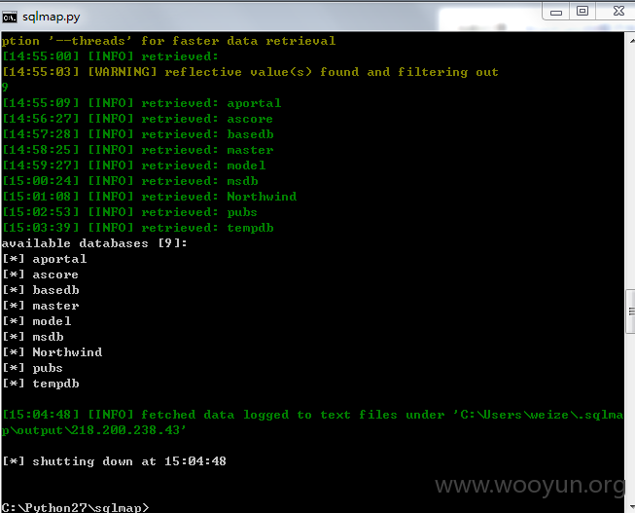Click the white '[*] tempdb' list entry
The height and width of the screenshot is (513, 635).
pyautogui.click(x=41, y=384)
